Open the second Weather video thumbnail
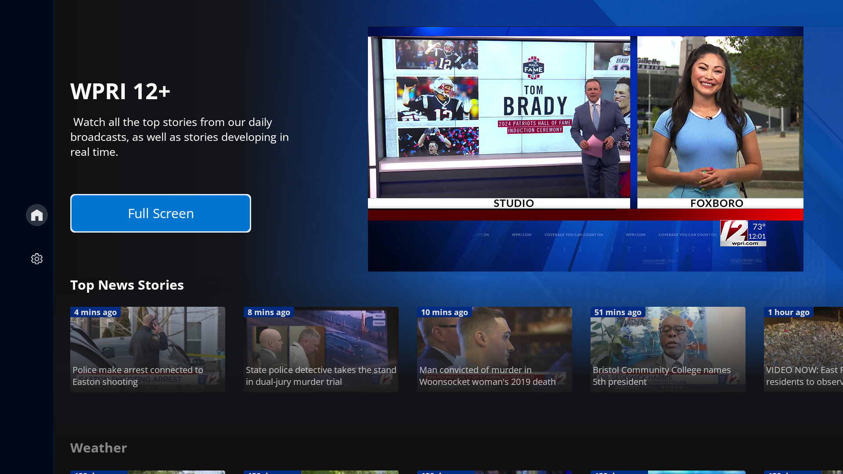 tap(321, 472)
